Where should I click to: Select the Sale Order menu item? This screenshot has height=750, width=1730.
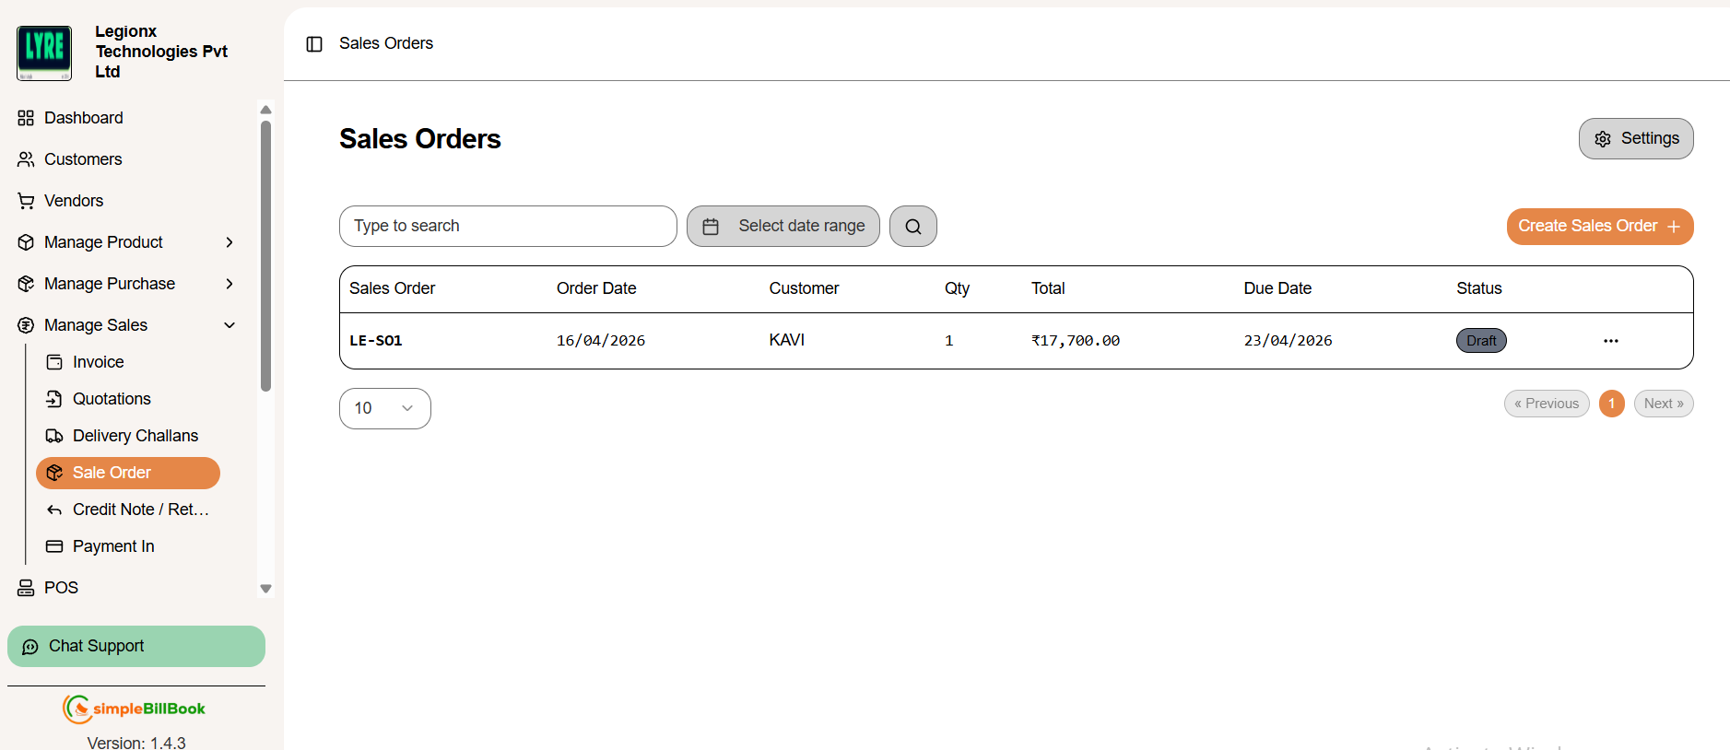click(128, 473)
